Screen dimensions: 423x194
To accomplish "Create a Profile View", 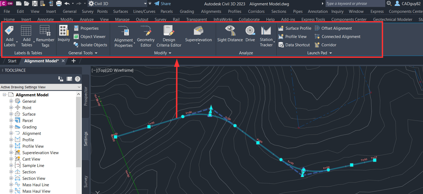I will click(x=292, y=37).
